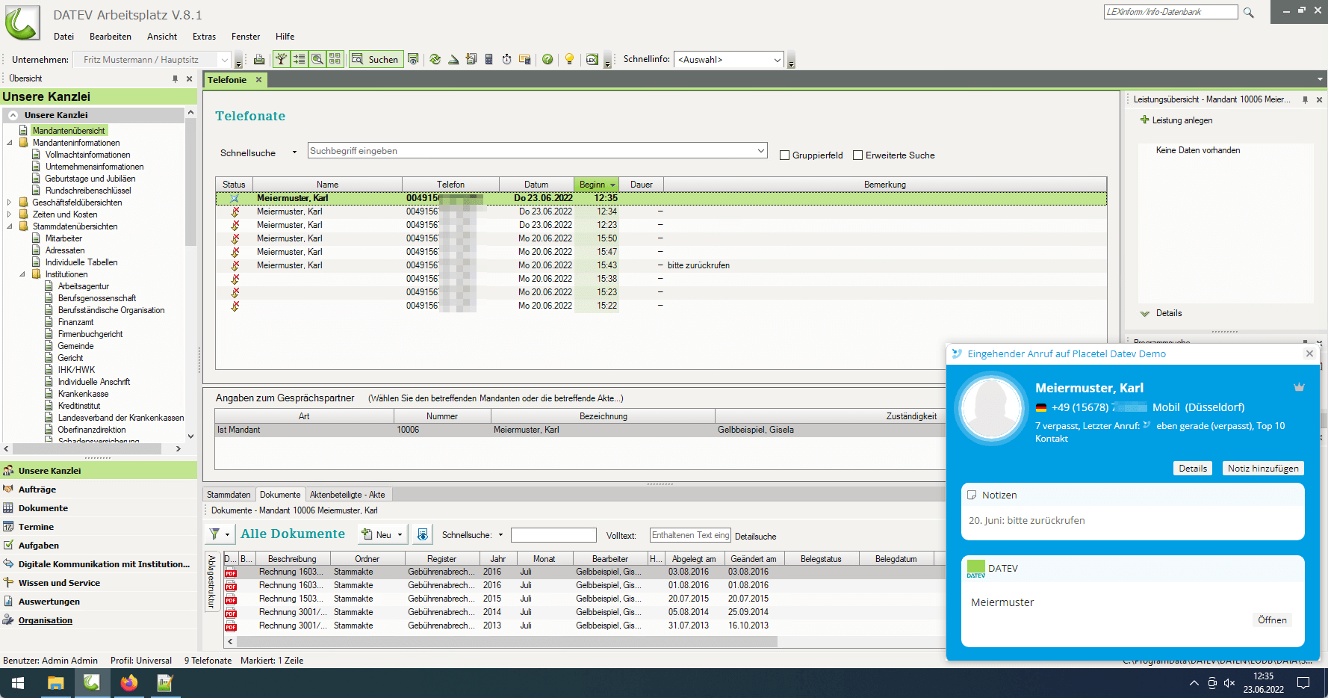Pin the Übersicht panel with the pushpin
Screen dimensions: 1328x698
[176, 78]
